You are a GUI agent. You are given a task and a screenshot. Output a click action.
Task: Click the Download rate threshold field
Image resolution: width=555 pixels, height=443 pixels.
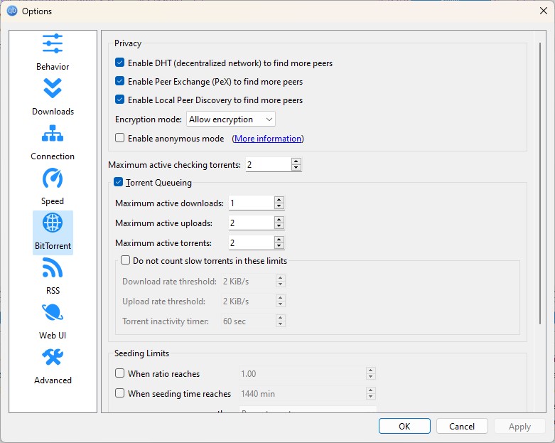tap(249, 281)
